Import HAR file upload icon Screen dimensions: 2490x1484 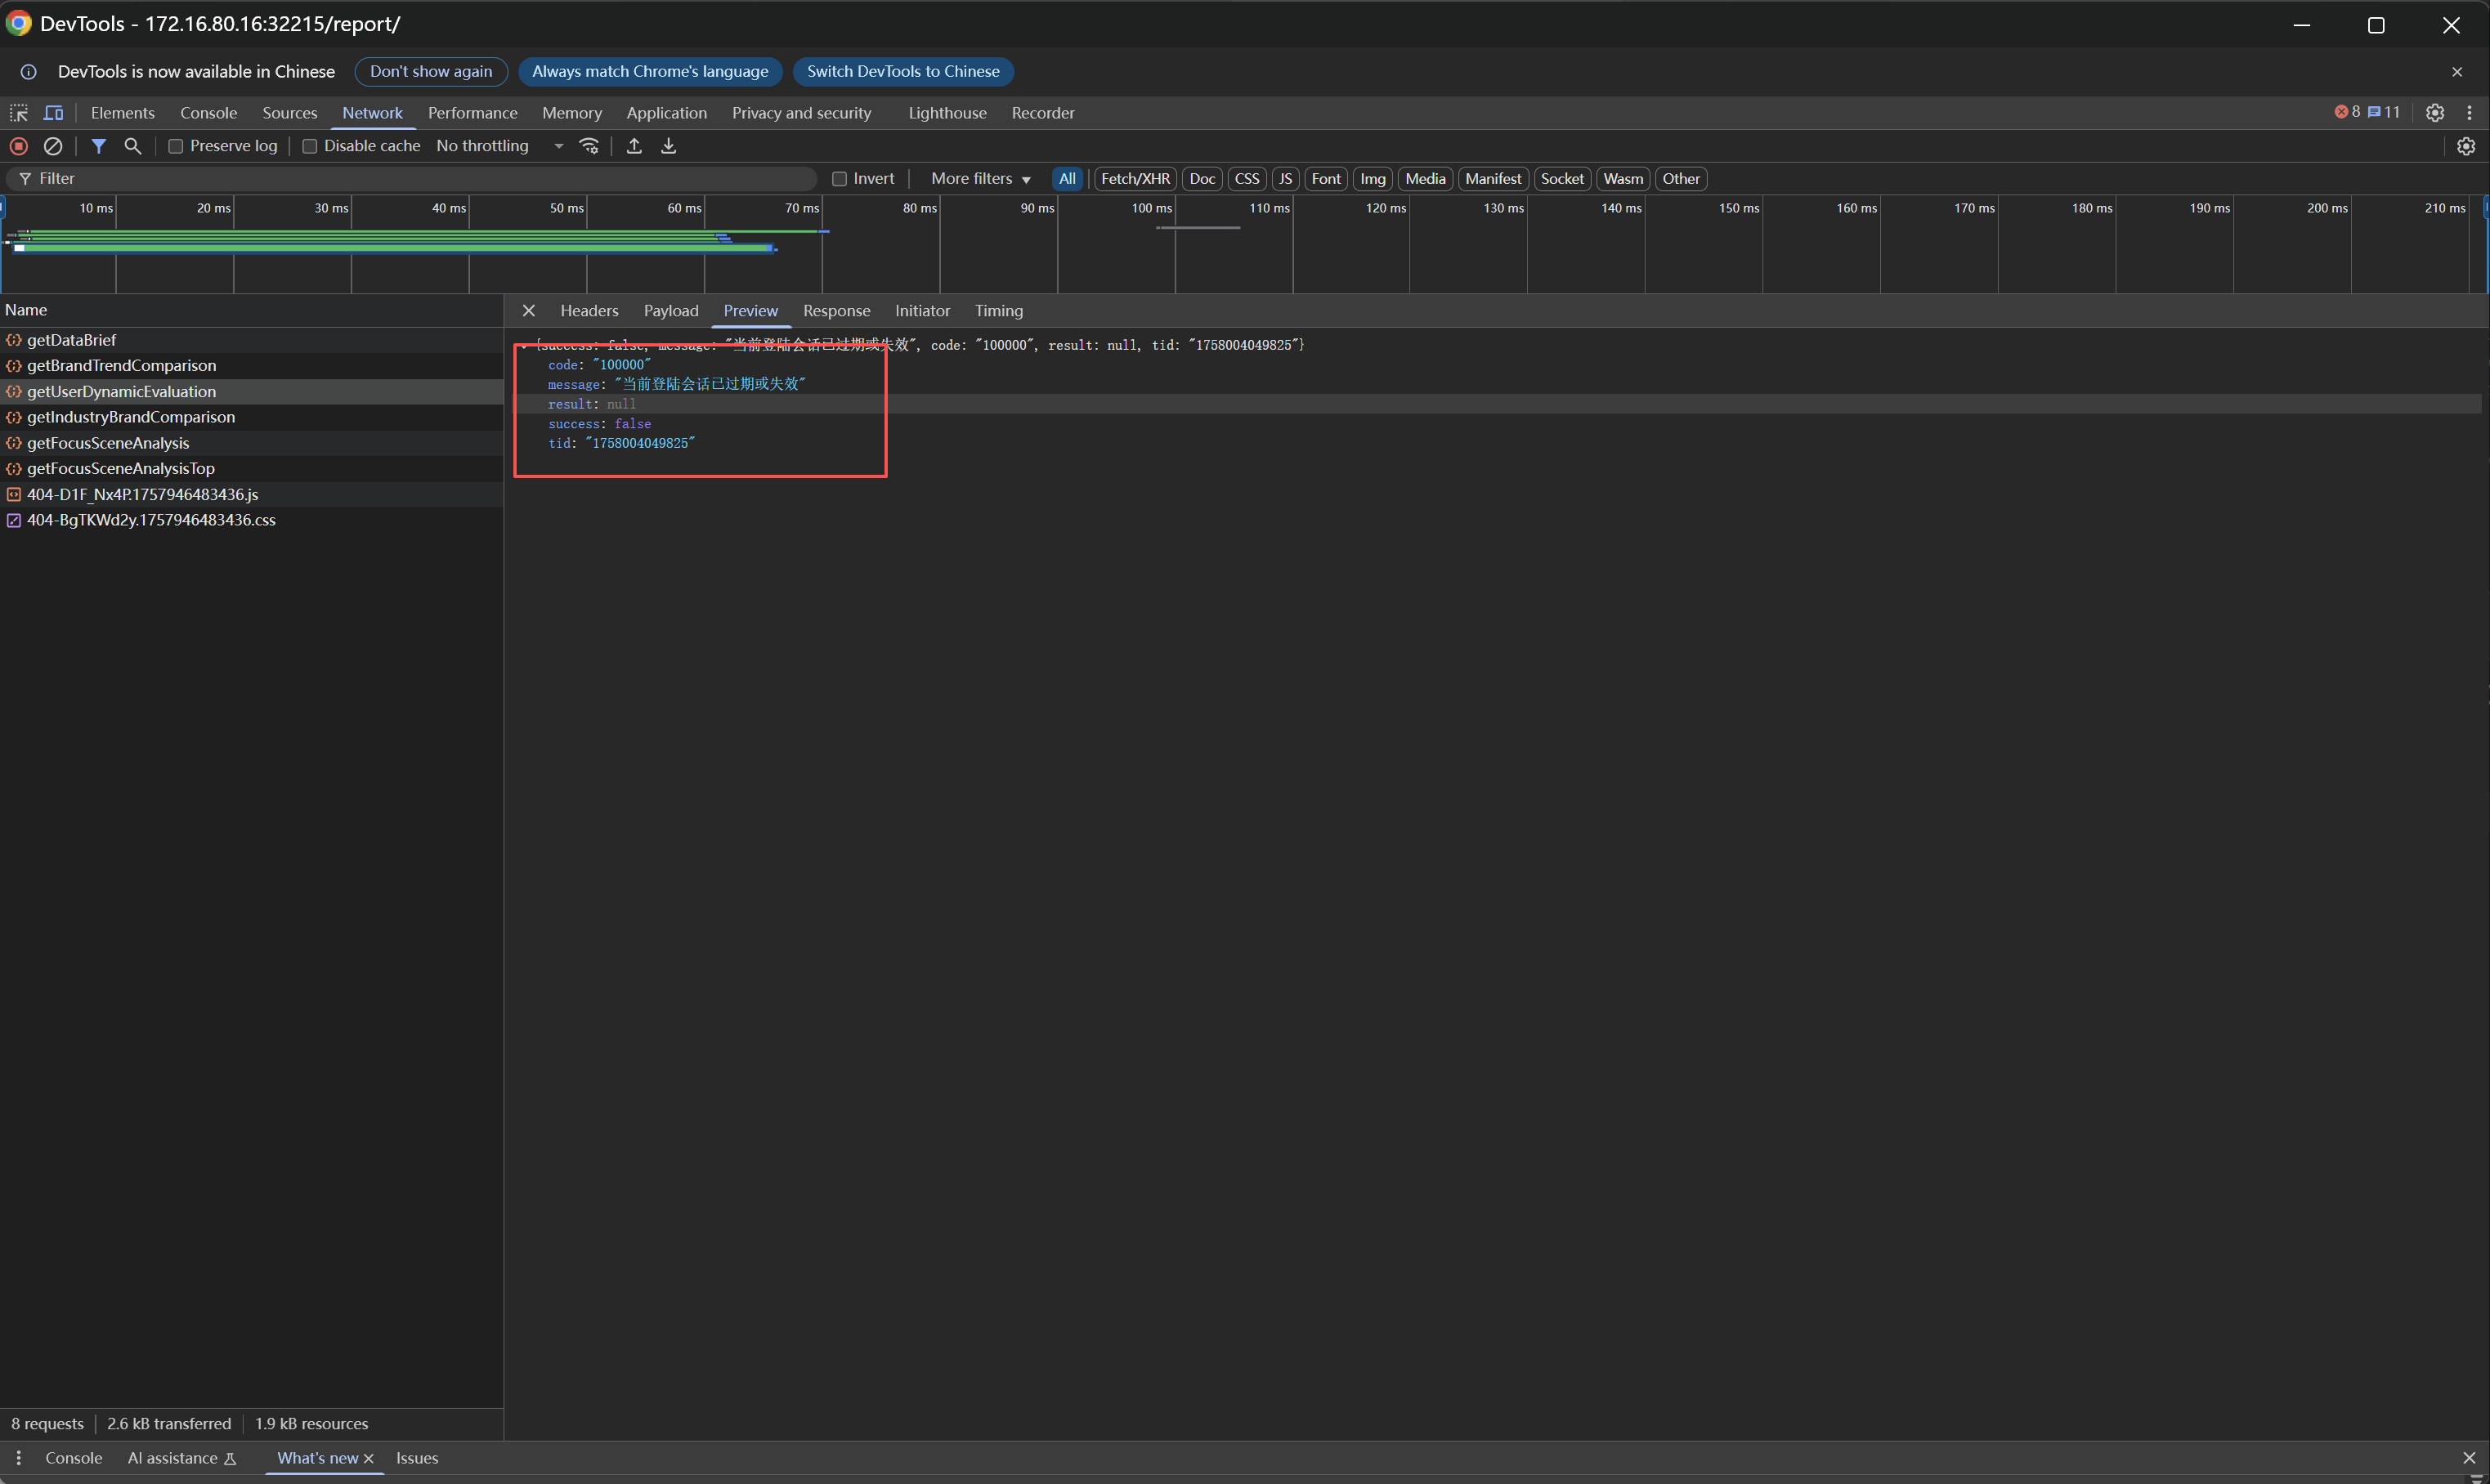coord(634,146)
